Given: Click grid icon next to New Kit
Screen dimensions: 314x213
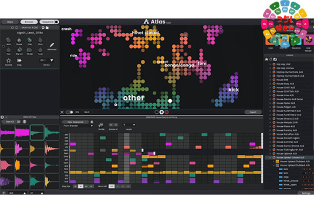Looking at the screenshot, I should (19, 121).
